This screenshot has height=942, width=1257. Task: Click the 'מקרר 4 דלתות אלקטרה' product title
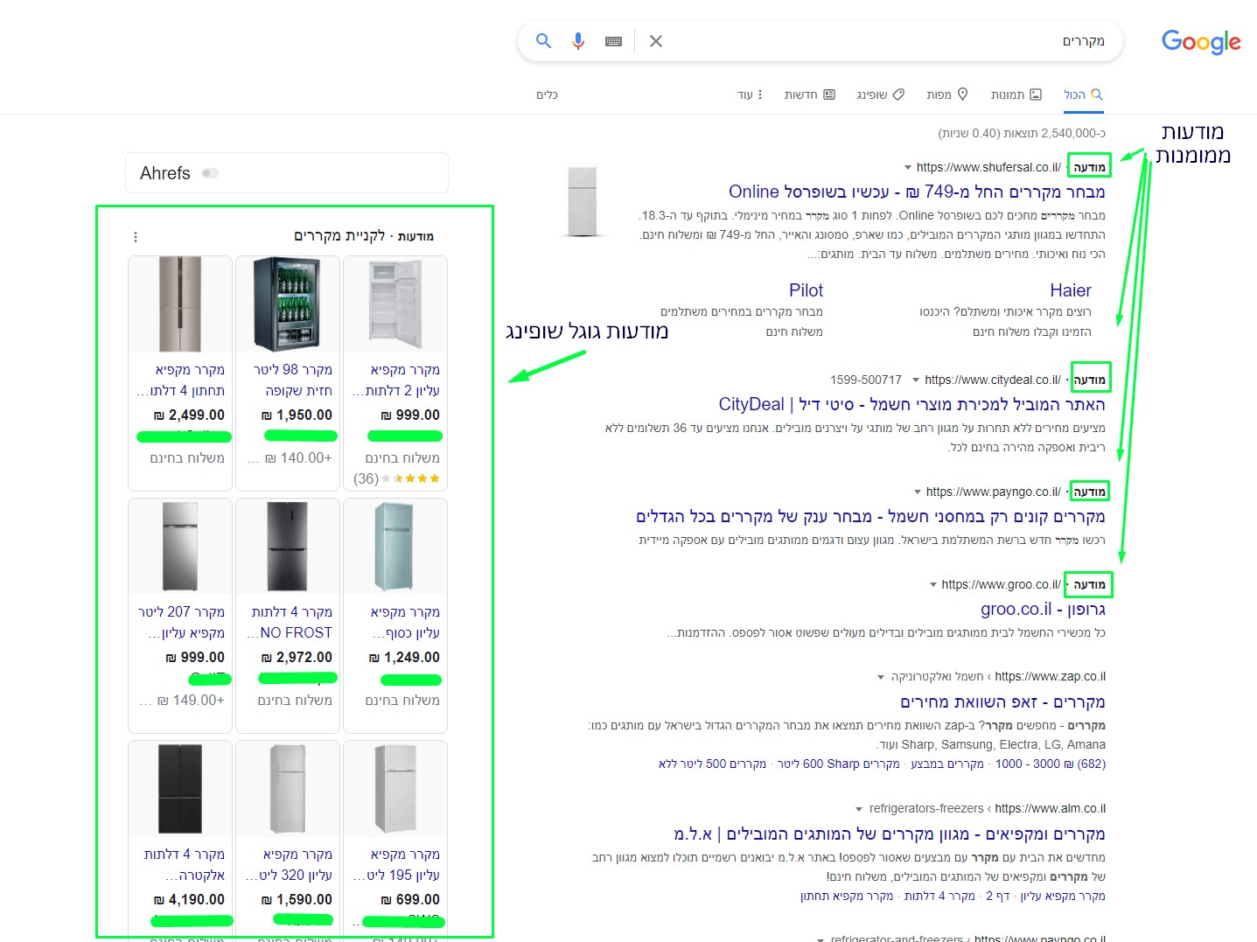pyautogui.click(x=185, y=865)
